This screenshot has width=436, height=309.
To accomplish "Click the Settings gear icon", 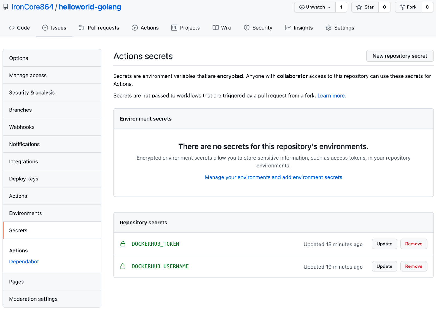I will point(329,27).
